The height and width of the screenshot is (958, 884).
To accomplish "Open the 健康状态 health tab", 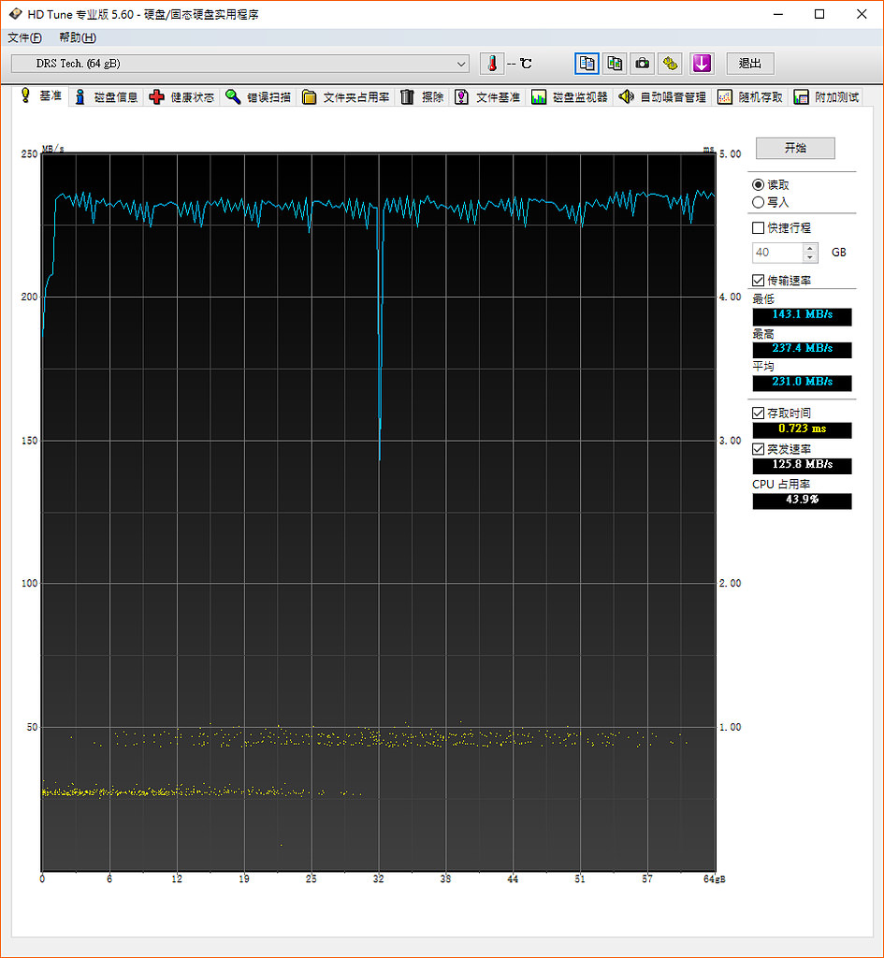I will (x=181, y=97).
